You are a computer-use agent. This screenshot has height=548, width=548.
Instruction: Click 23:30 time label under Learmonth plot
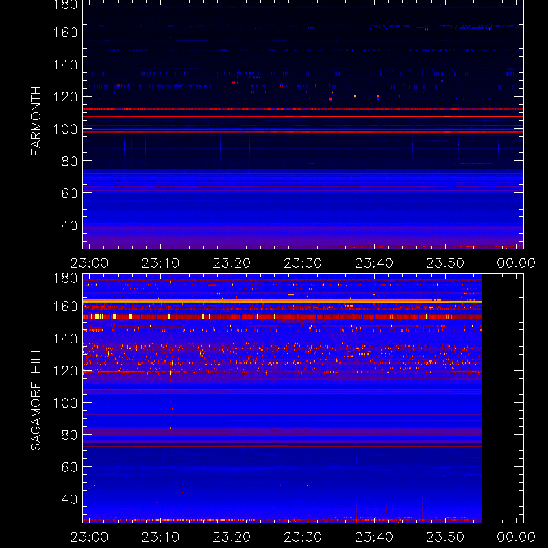coord(303,263)
